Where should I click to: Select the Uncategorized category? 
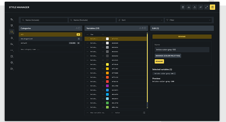click(x=50, y=39)
